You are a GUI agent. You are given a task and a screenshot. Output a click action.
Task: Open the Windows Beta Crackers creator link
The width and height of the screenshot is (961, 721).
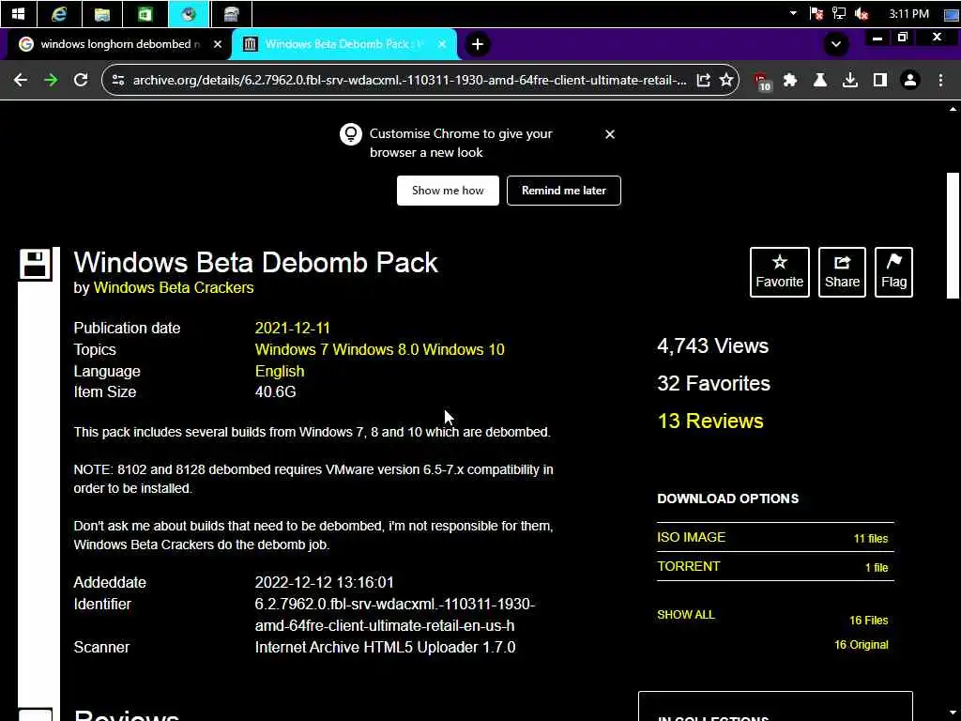174,288
